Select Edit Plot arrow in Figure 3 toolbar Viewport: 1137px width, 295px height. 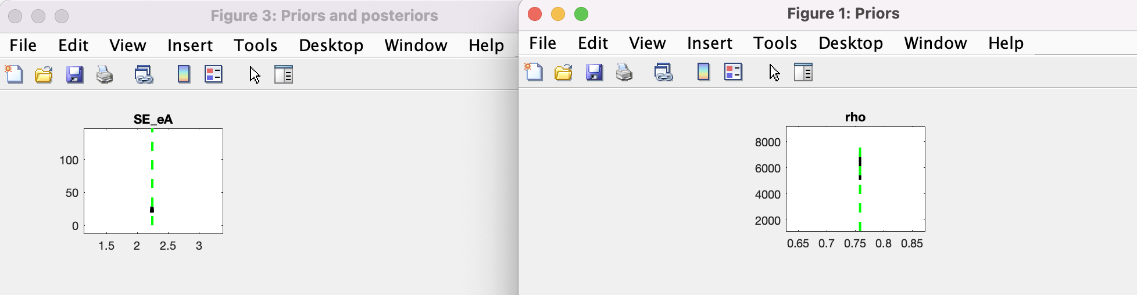point(255,74)
